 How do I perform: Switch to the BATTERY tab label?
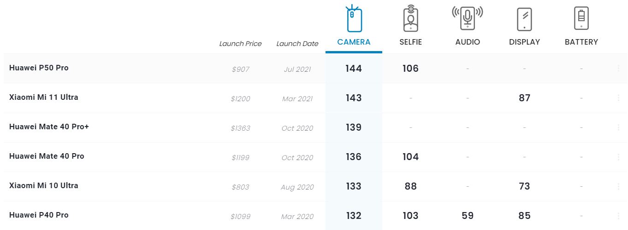coord(581,42)
